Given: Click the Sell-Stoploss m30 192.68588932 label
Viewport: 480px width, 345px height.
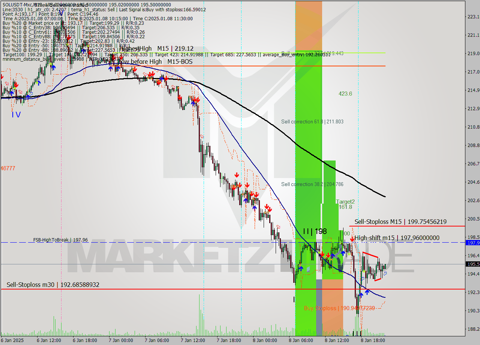Looking at the screenshot, I should (53, 285).
